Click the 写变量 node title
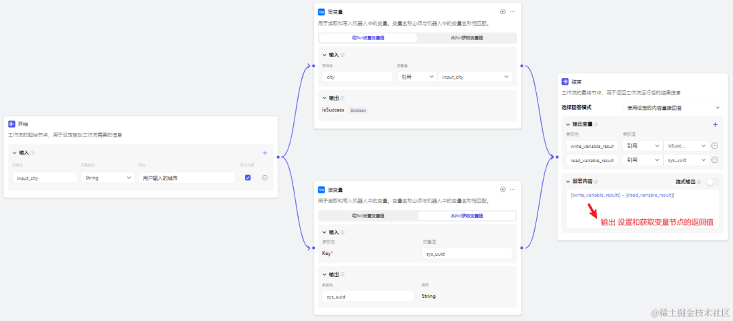This screenshot has width=733, height=321. [335, 12]
